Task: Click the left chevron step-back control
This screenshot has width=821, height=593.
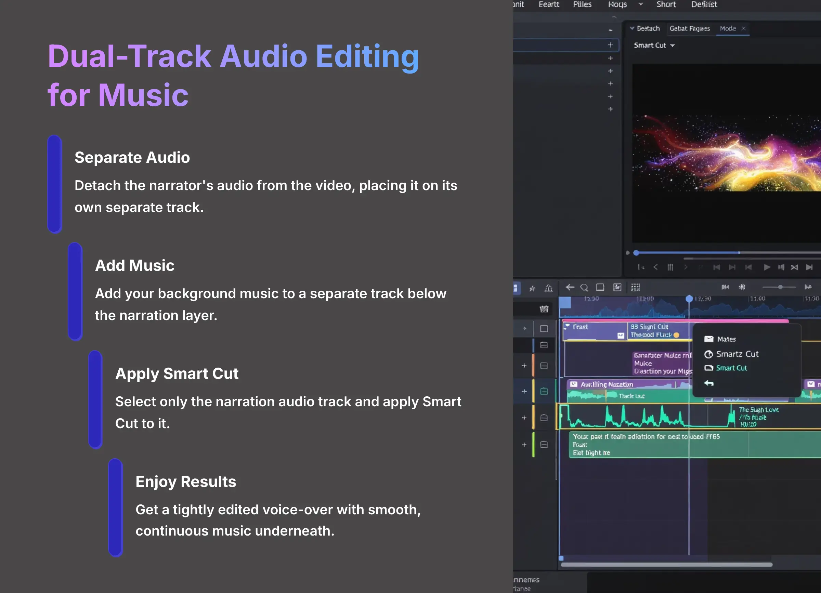Action: (x=655, y=267)
